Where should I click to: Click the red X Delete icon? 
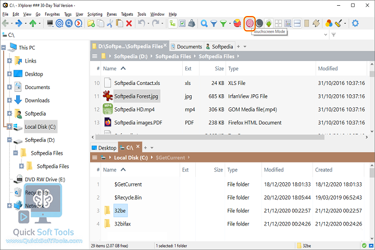pos(129,23)
